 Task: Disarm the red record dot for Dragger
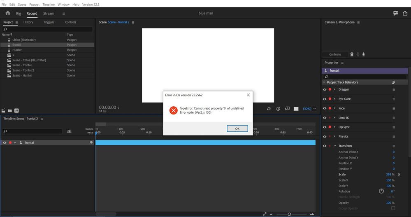tap(330, 90)
